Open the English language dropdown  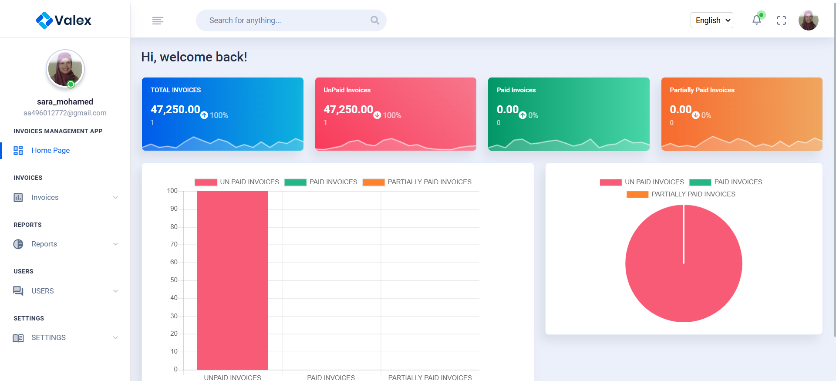tap(712, 20)
